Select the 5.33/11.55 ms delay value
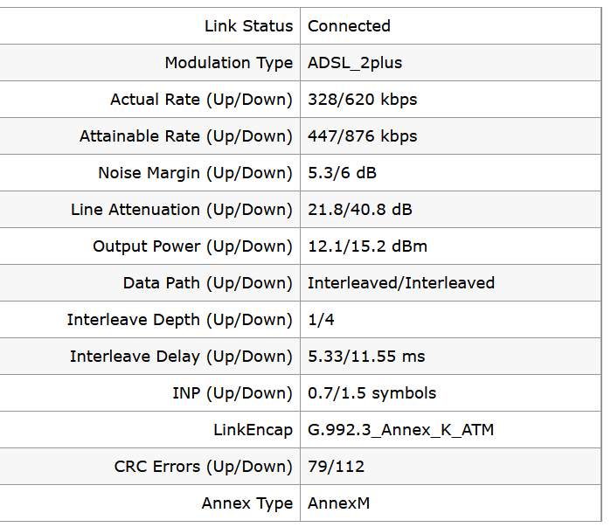The height and width of the screenshot is (527, 611). tap(366, 357)
